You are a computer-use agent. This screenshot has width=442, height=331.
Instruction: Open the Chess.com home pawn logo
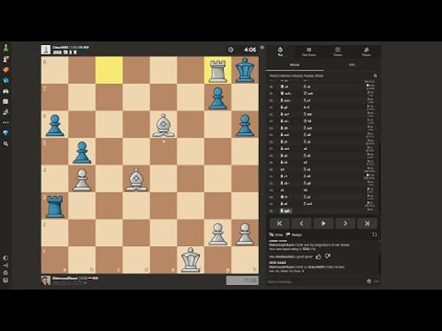(x=5, y=48)
